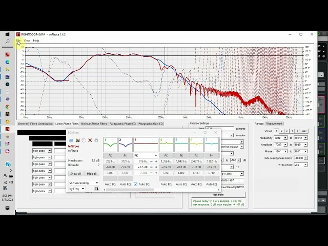The width and height of the screenshot is (328, 246).
Task: Click the Show all button
Action: click(x=75, y=174)
